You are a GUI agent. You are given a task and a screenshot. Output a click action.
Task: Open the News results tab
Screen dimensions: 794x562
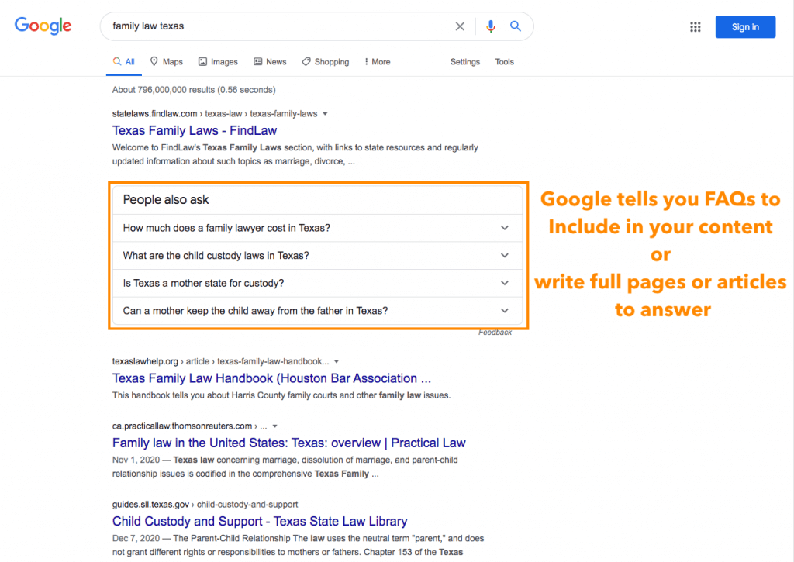point(270,62)
